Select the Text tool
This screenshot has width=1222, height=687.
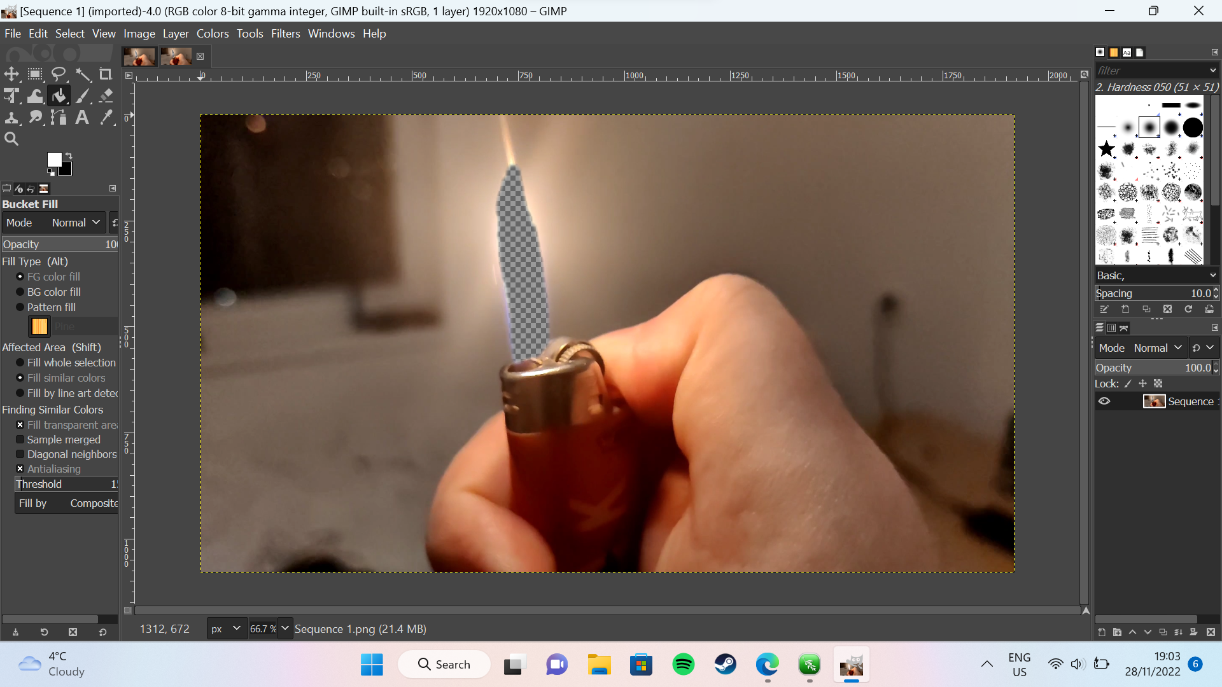82,118
